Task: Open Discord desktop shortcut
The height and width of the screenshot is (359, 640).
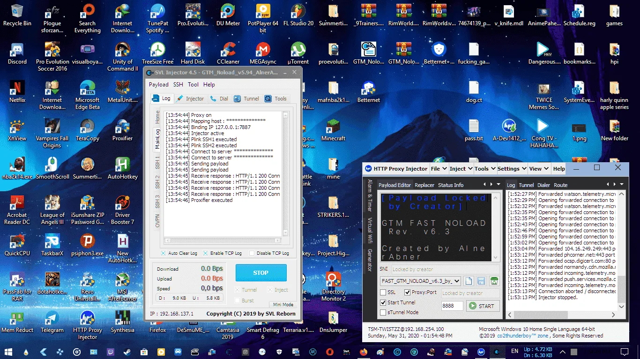Action: [17, 53]
